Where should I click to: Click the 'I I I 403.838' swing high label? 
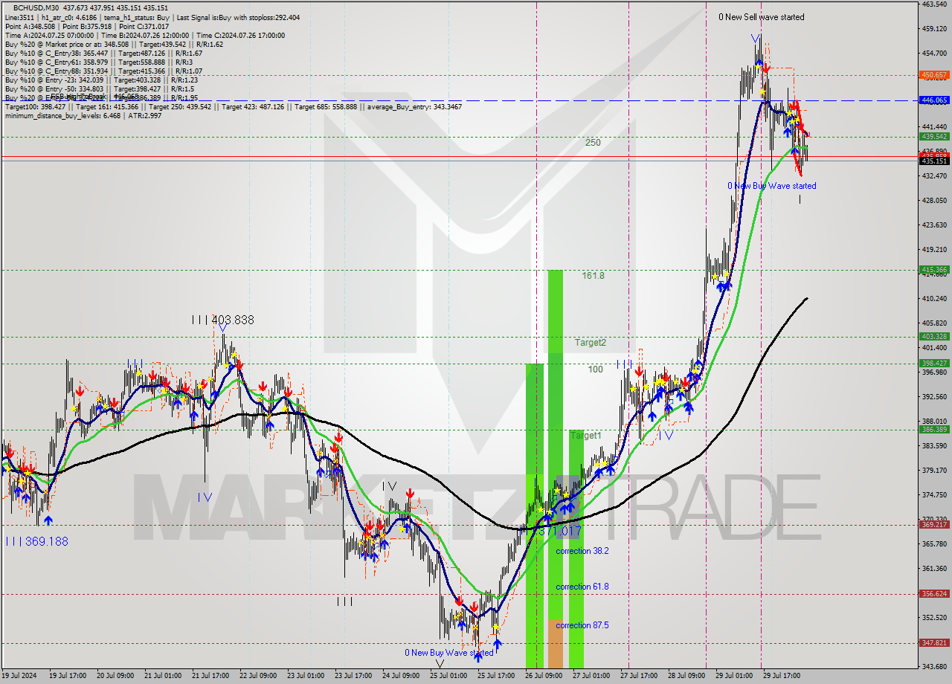222,320
